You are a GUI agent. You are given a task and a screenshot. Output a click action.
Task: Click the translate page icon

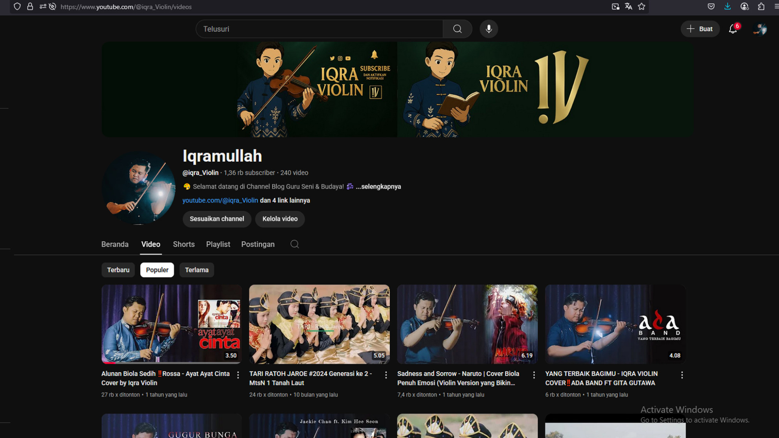coord(628,7)
